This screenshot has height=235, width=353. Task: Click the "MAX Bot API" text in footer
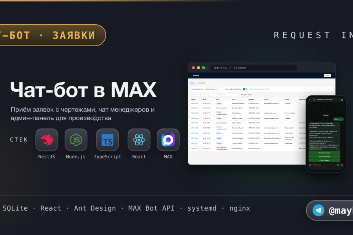[151, 208]
